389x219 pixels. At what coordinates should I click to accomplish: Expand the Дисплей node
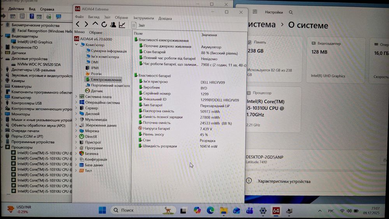pyautogui.click(x=76, y=114)
